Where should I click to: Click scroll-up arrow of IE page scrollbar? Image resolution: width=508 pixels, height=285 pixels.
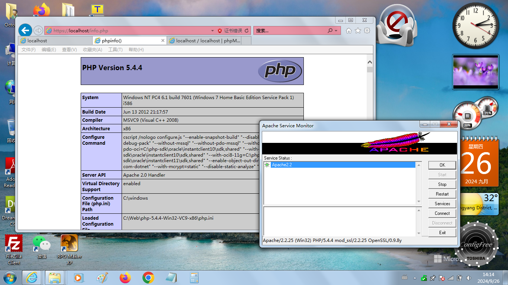point(370,62)
